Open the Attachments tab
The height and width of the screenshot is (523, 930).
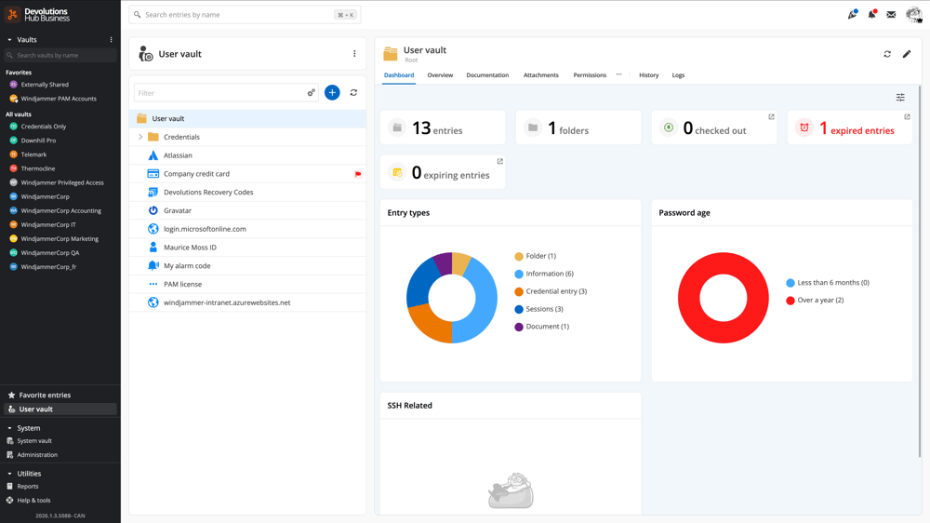pos(541,75)
